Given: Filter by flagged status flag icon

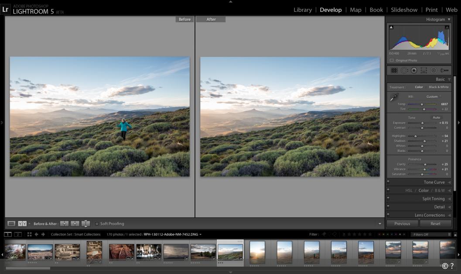Looking at the screenshot, I should point(324,234).
